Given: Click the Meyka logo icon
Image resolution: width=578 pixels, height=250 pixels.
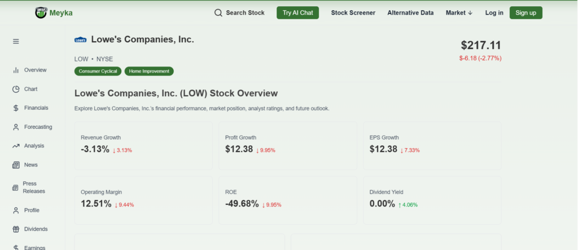Looking at the screenshot, I should tap(41, 13).
